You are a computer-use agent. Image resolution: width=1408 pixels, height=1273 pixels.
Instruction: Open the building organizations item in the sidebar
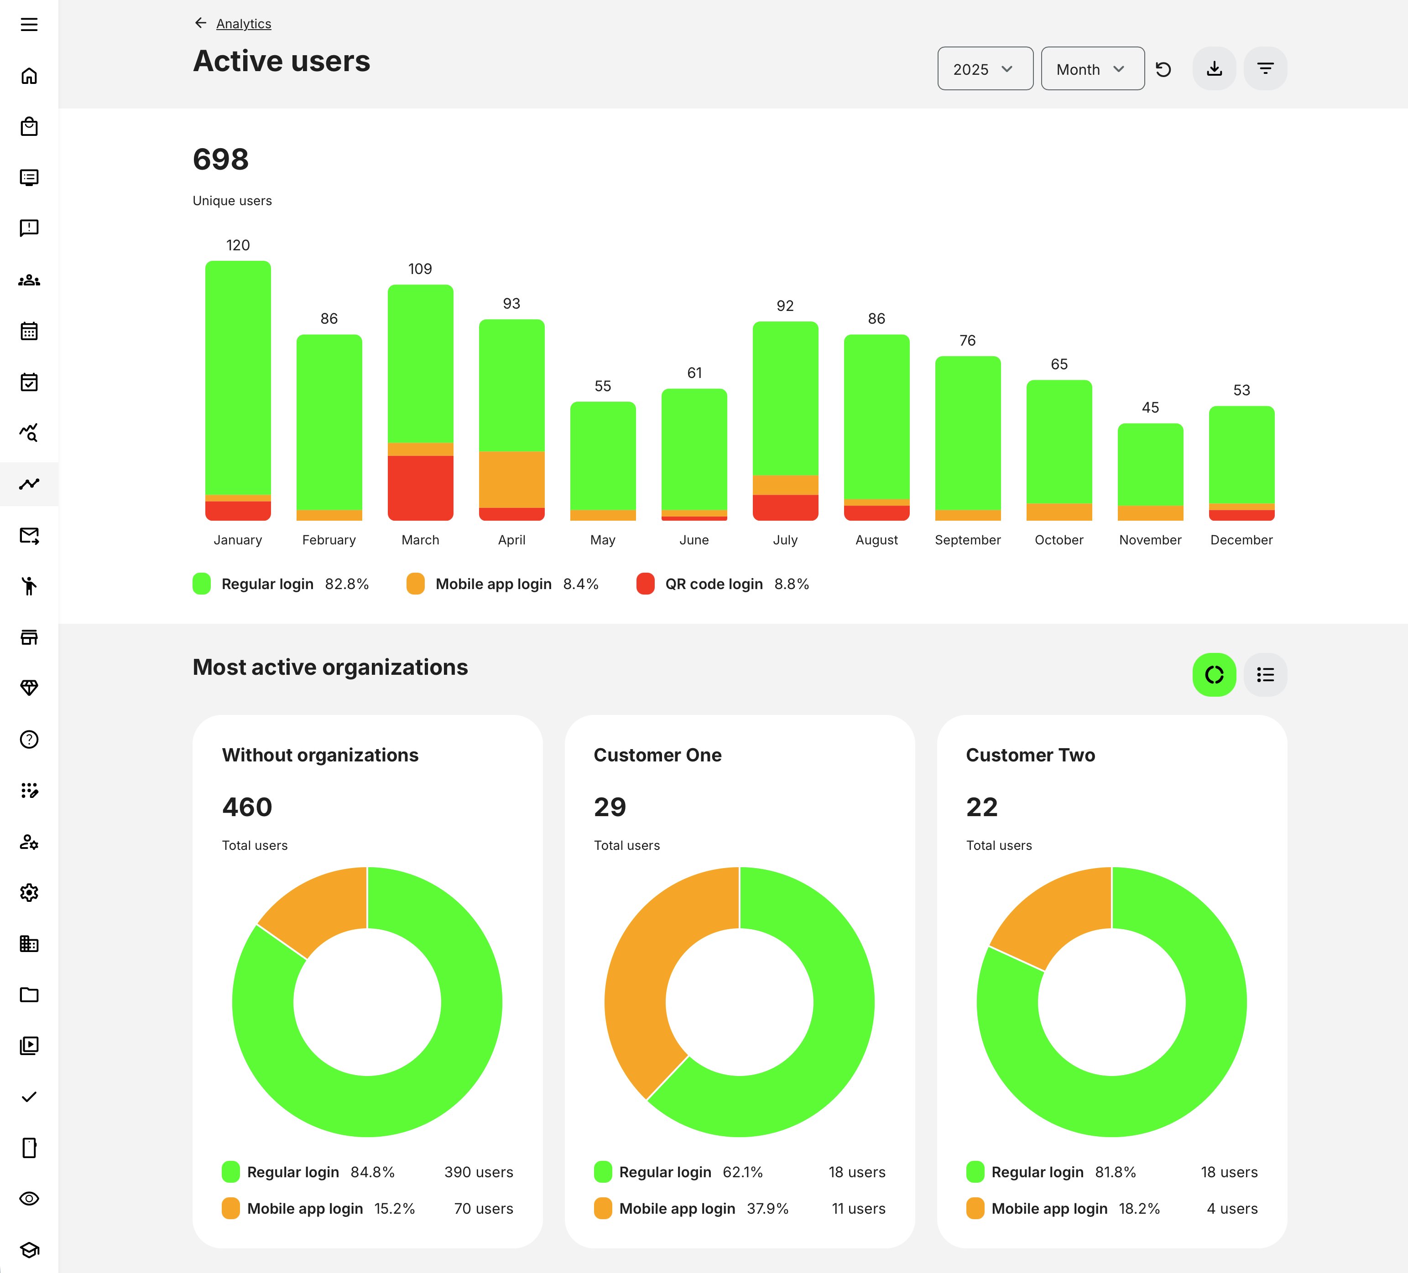(x=29, y=944)
